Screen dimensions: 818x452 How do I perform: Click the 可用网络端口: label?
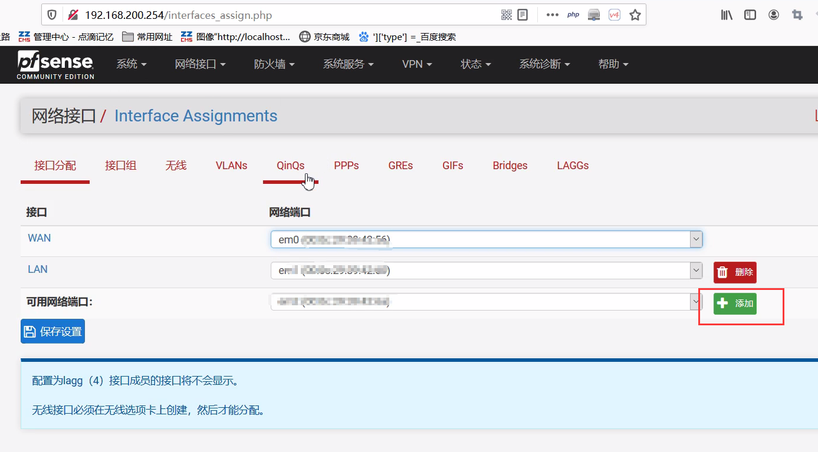(x=60, y=302)
